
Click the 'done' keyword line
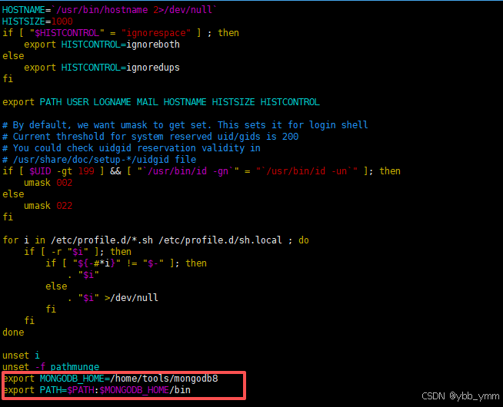coord(13,333)
